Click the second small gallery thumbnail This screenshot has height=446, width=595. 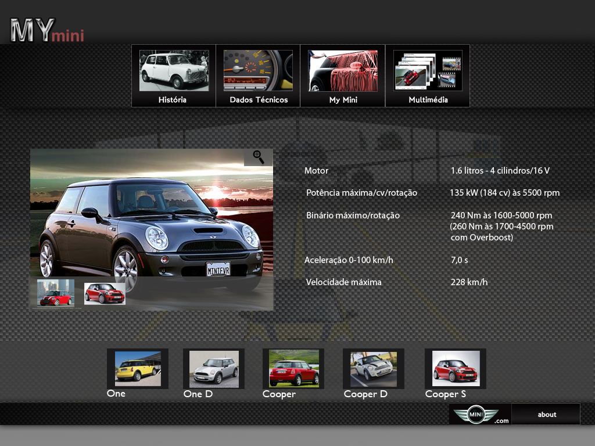click(105, 294)
